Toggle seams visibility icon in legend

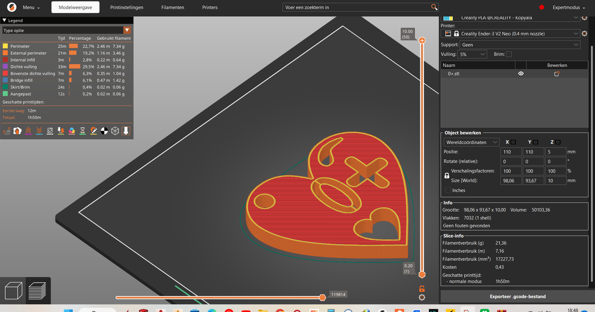[50, 131]
